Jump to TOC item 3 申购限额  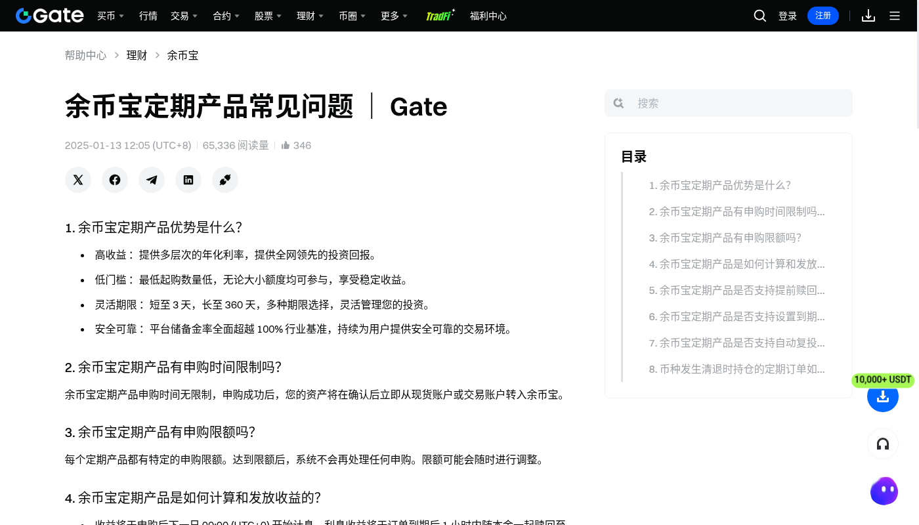click(x=725, y=238)
